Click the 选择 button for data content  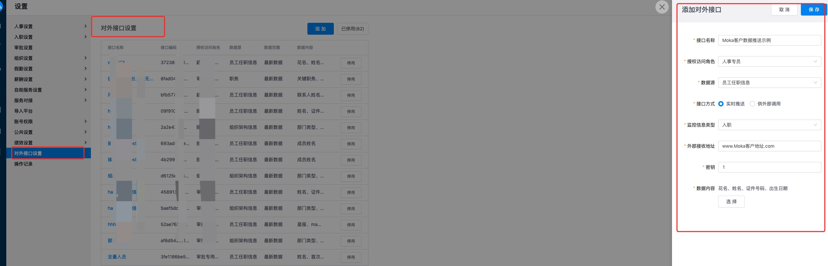[x=731, y=202]
